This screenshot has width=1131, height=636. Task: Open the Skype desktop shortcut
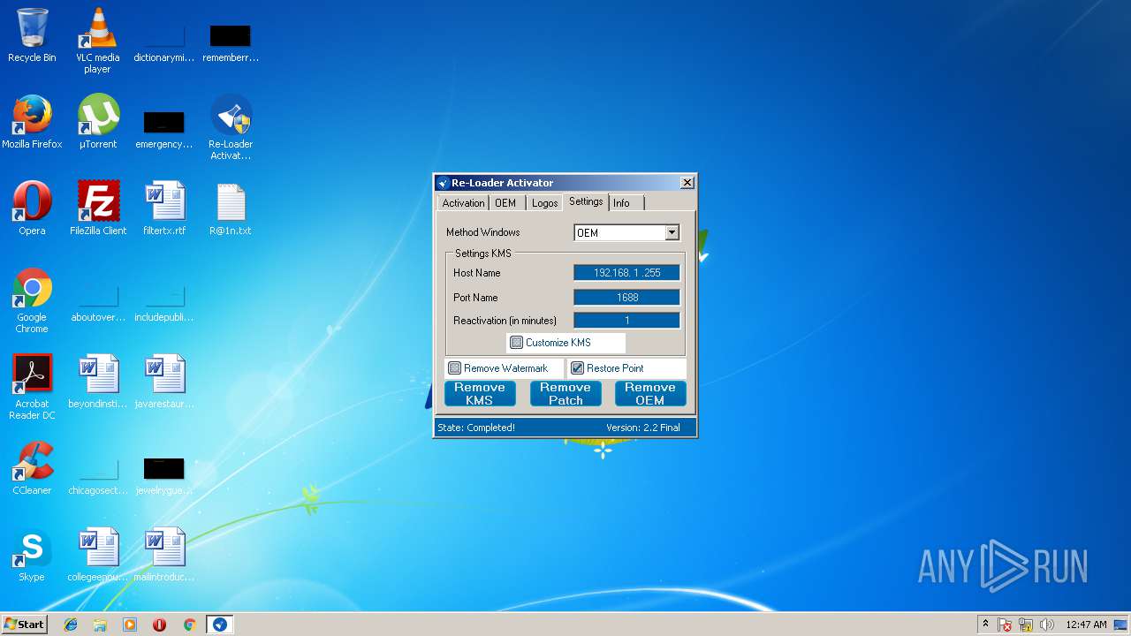[x=32, y=555]
